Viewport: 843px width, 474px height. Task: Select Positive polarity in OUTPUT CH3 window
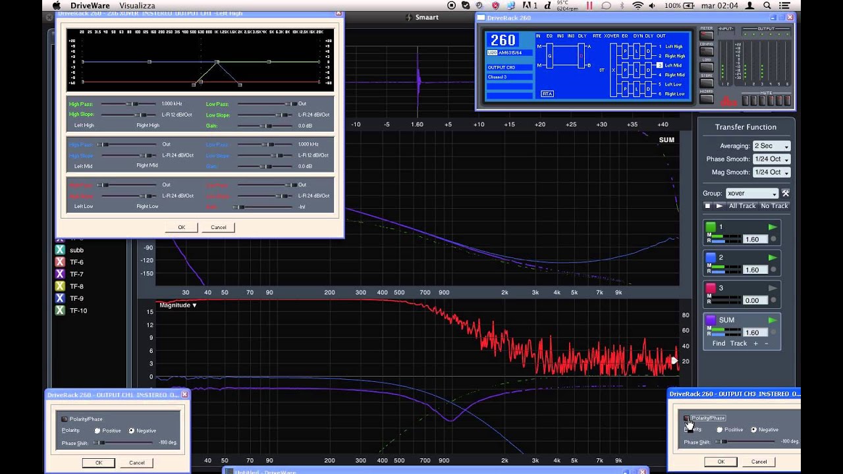click(719, 429)
